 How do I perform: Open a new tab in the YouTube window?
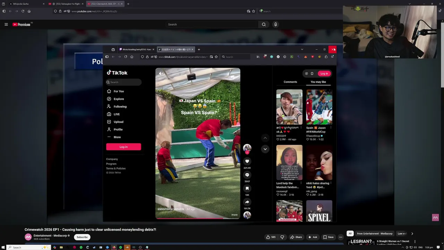(x=128, y=4)
